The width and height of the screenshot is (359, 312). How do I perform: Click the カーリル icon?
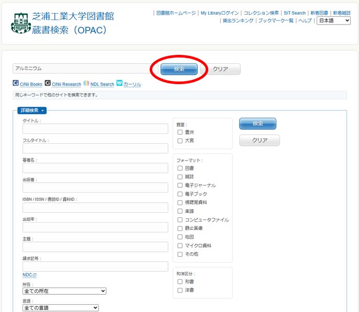pos(119,83)
